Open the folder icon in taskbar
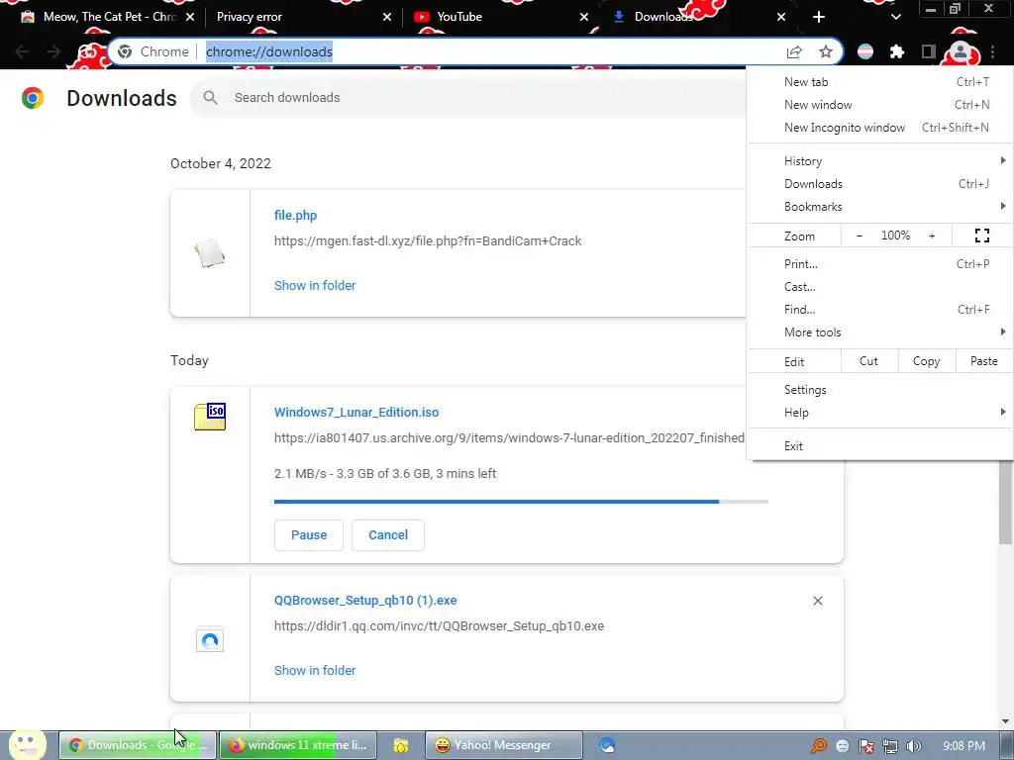 [401, 745]
